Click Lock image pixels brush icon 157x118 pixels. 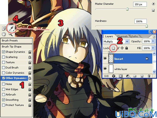pos(119,48)
